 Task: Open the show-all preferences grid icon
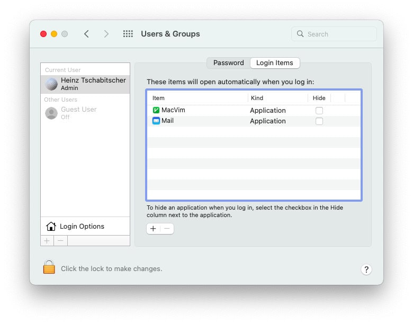point(128,34)
